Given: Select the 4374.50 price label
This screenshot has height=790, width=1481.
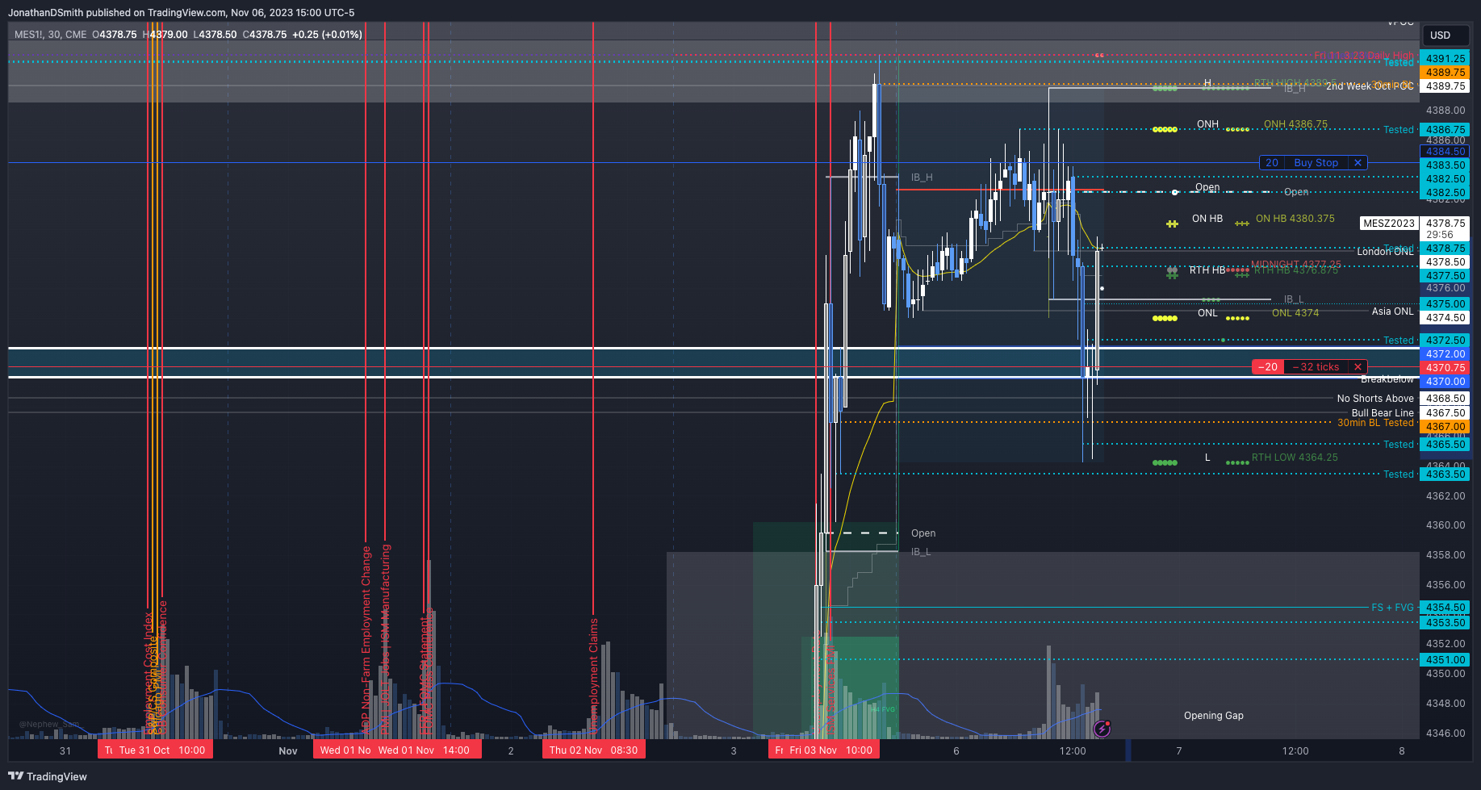Looking at the screenshot, I should point(1445,318).
